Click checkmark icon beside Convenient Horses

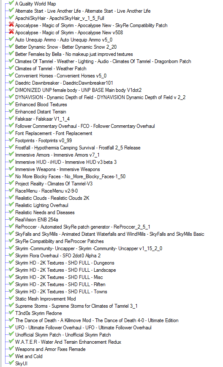pyautogui.click(x=11, y=75)
